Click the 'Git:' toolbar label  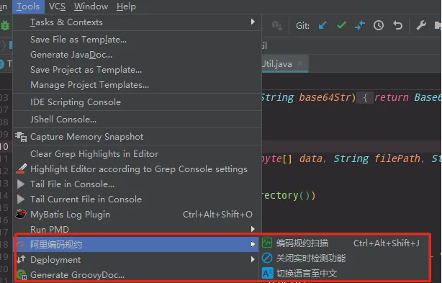(302, 26)
